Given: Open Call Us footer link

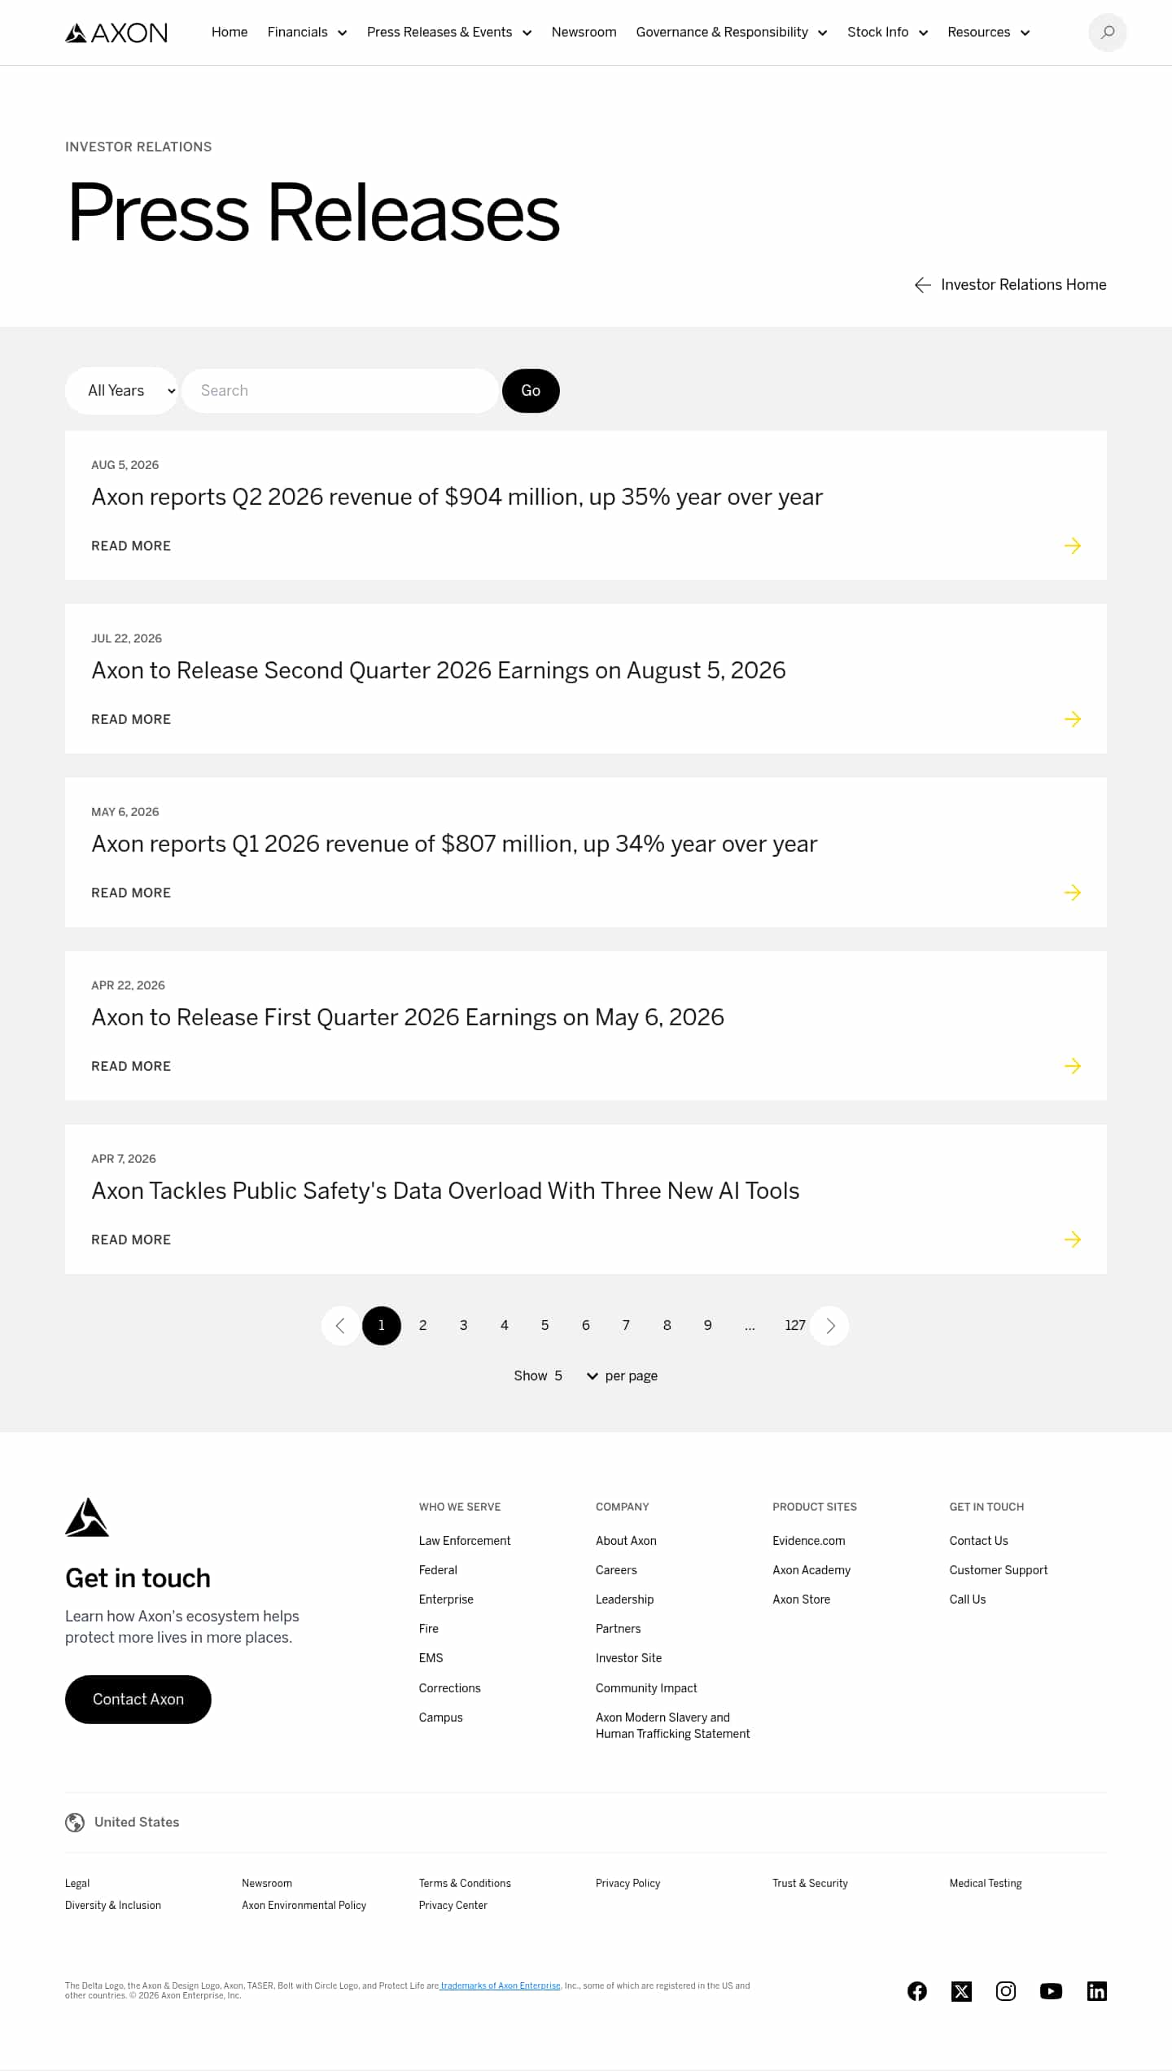Looking at the screenshot, I should click(x=968, y=1599).
